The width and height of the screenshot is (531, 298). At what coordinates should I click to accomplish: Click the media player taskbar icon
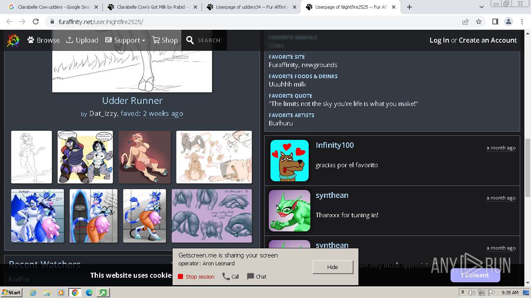(61, 293)
